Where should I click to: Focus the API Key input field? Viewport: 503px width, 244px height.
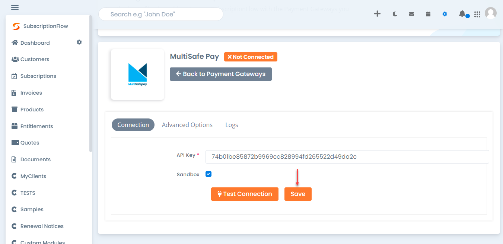click(347, 157)
